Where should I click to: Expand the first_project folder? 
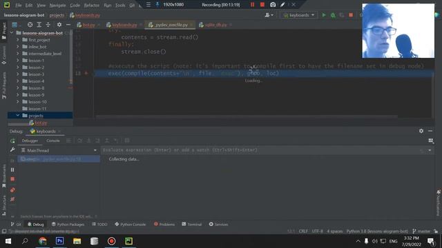tap(18, 40)
